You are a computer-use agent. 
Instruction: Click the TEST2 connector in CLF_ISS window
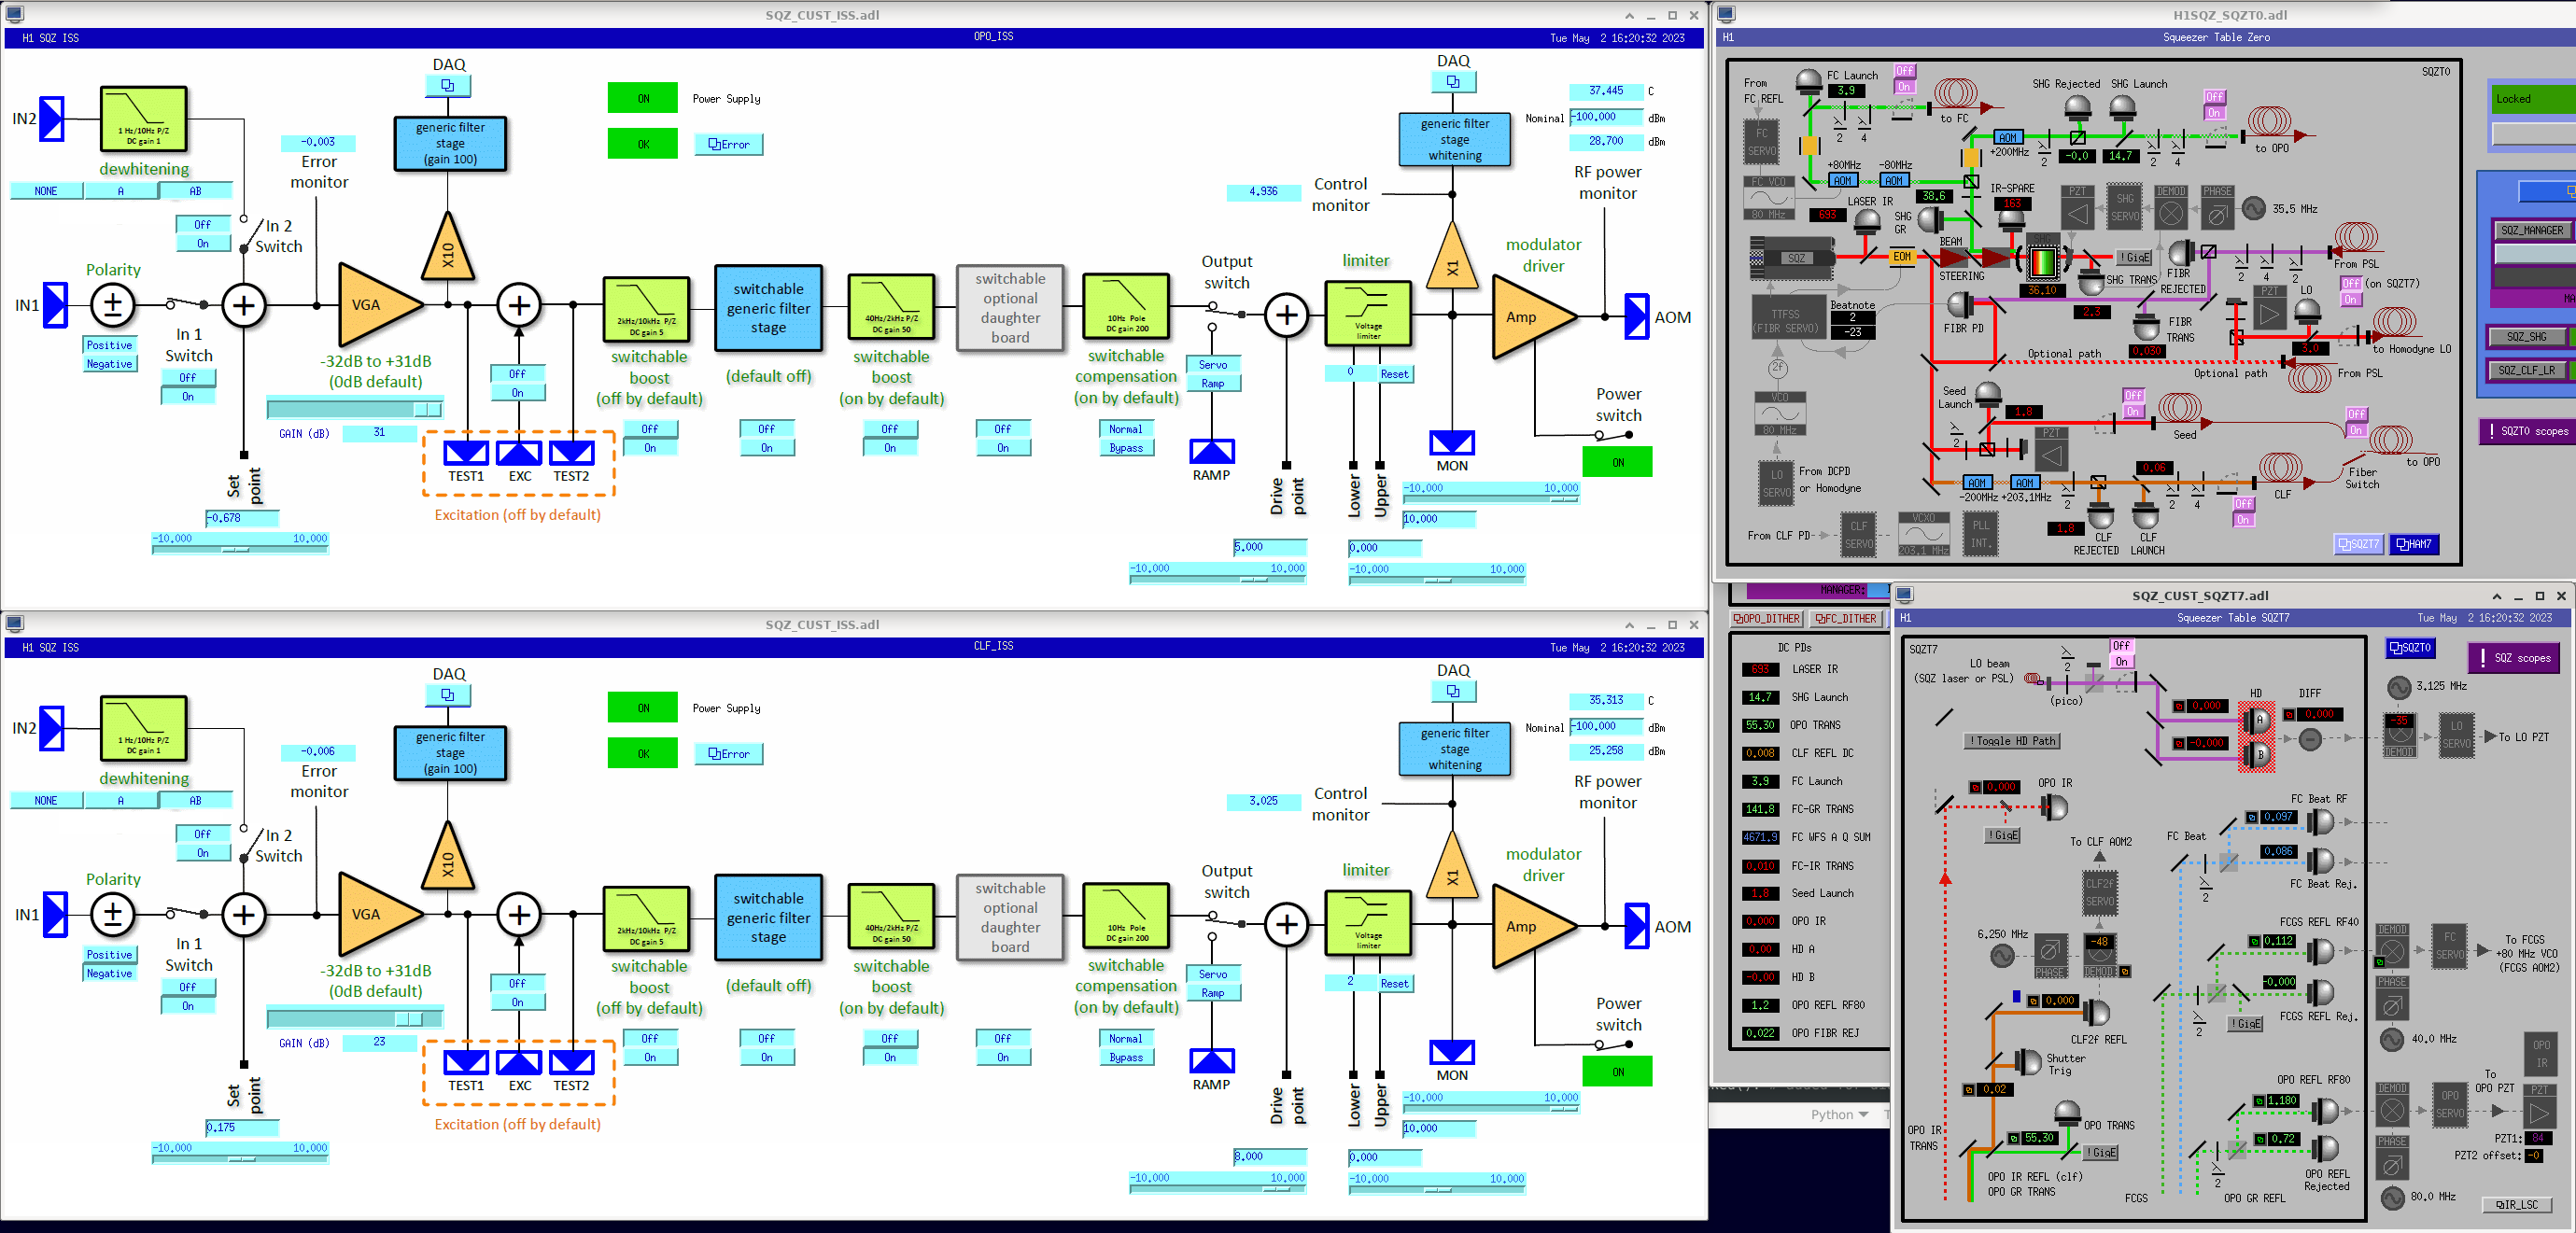pyautogui.click(x=572, y=1062)
